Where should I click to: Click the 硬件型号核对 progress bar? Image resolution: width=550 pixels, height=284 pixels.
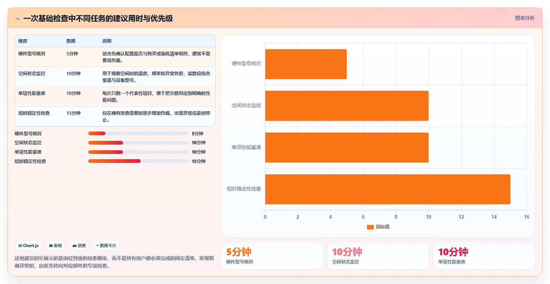click(x=138, y=133)
